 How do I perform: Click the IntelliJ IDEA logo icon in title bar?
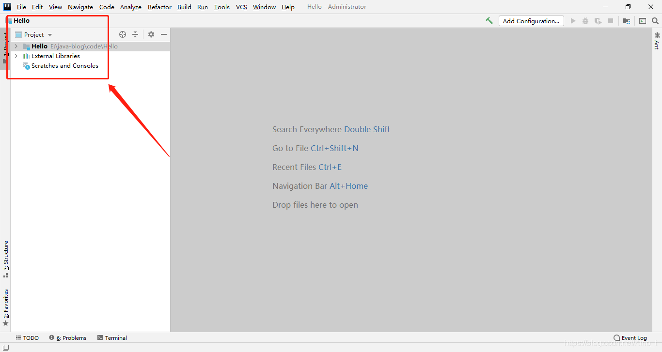coord(7,7)
